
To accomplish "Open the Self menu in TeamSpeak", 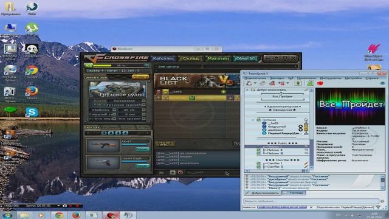I will (291, 78).
